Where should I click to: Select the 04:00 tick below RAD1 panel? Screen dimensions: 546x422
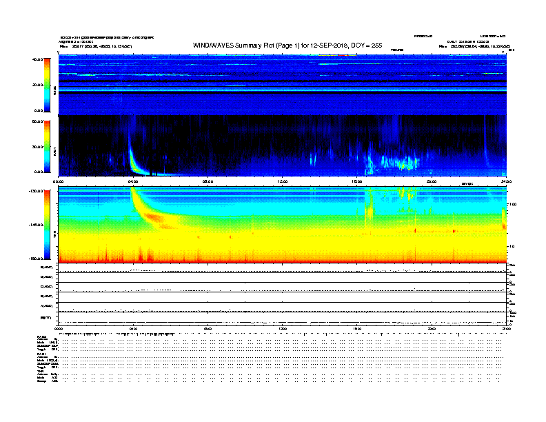coord(133,181)
